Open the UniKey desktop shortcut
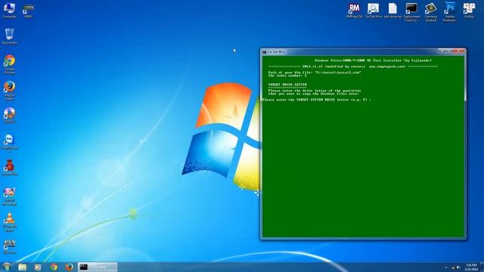The height and width of the screenshot is (272, 484). (x=469, y=11)
